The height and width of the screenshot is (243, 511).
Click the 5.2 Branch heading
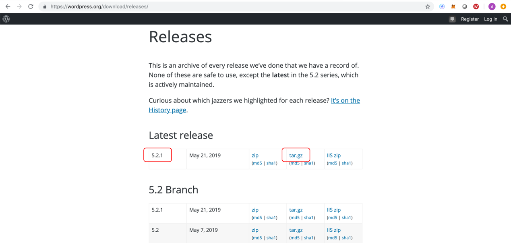pyautogui.click(x=174, y=189)
